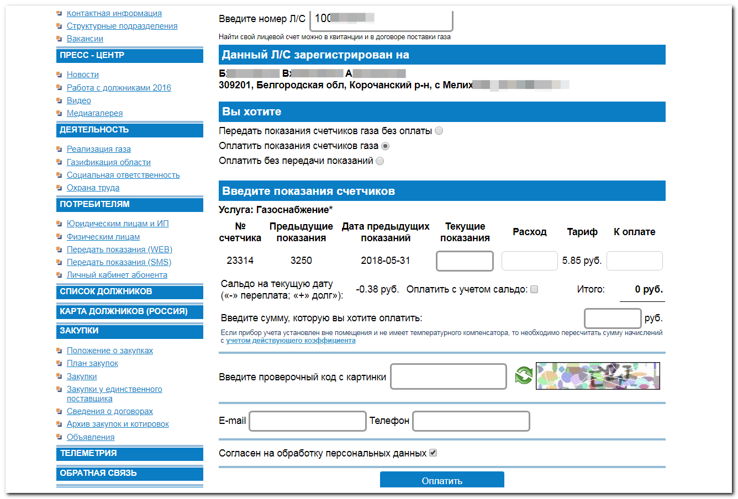Open Охрана труда link
This screenshot has height=499, width=738.
coord(93,188)
